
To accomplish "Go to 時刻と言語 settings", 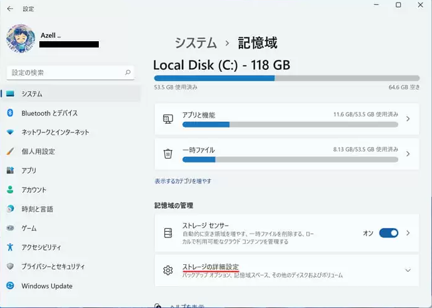I will pos(38,209).
